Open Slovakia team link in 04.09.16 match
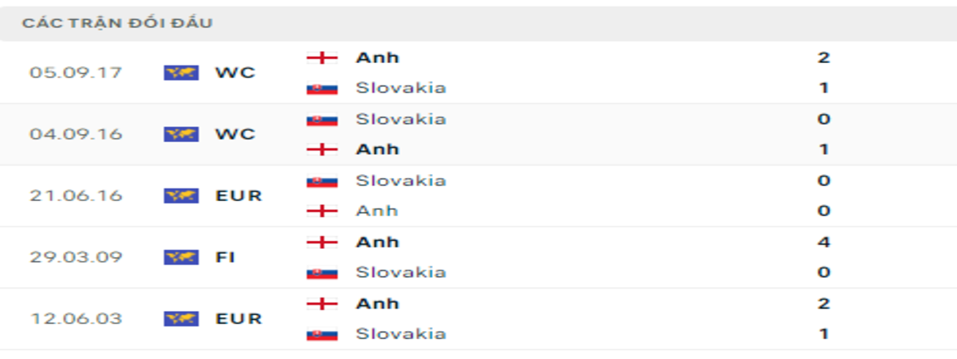 click(x=401, y=119)
